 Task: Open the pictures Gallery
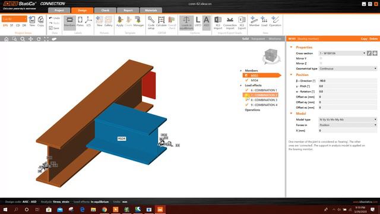point(108,21)
